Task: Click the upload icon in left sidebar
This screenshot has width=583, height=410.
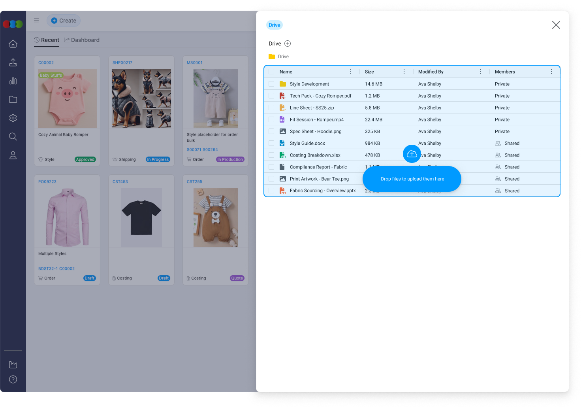Action: 13,62
